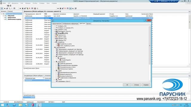Viewport: 191px width, 107px height.
Task: Open the Файл menu
Action: (x=4, y=3)
